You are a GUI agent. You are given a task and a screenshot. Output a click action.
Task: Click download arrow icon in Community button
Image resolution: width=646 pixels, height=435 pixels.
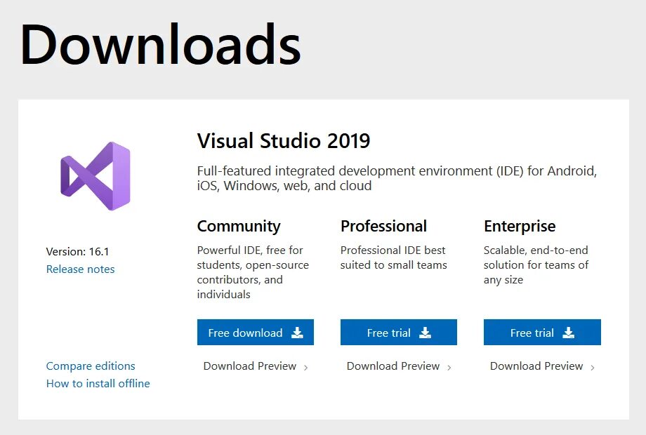tap(297, 333)
